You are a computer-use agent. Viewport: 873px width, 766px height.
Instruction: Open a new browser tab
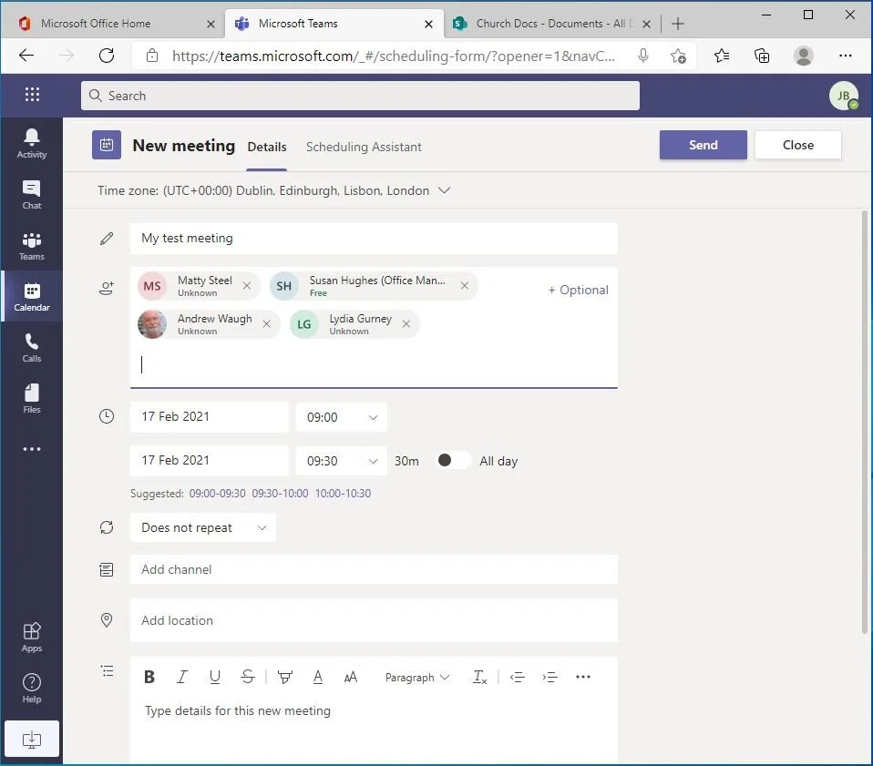pyautogui.click(x=678, y=24)
